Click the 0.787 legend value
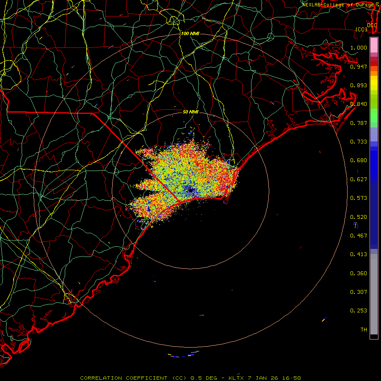Image resolution: width=381 pixels, height=381 pixels. (359, 123)
